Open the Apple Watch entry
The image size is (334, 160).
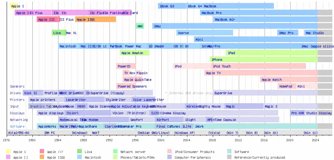(289, 80)
